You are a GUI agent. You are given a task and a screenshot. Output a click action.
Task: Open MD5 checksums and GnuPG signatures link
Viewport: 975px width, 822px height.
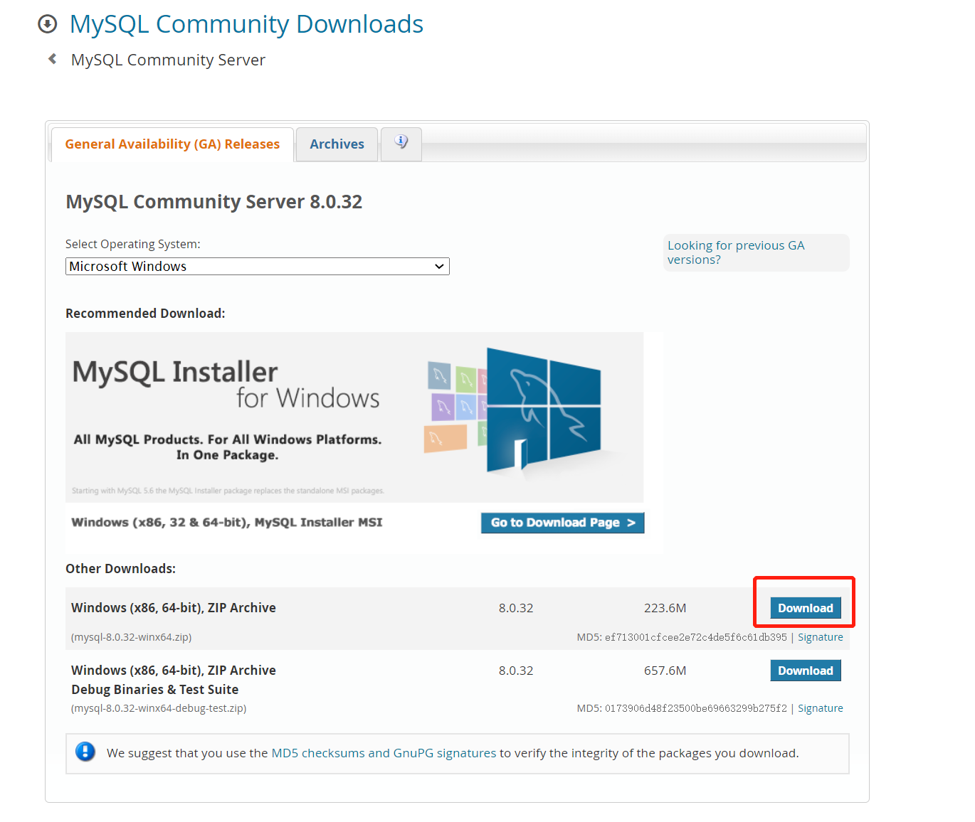point(384,753)
